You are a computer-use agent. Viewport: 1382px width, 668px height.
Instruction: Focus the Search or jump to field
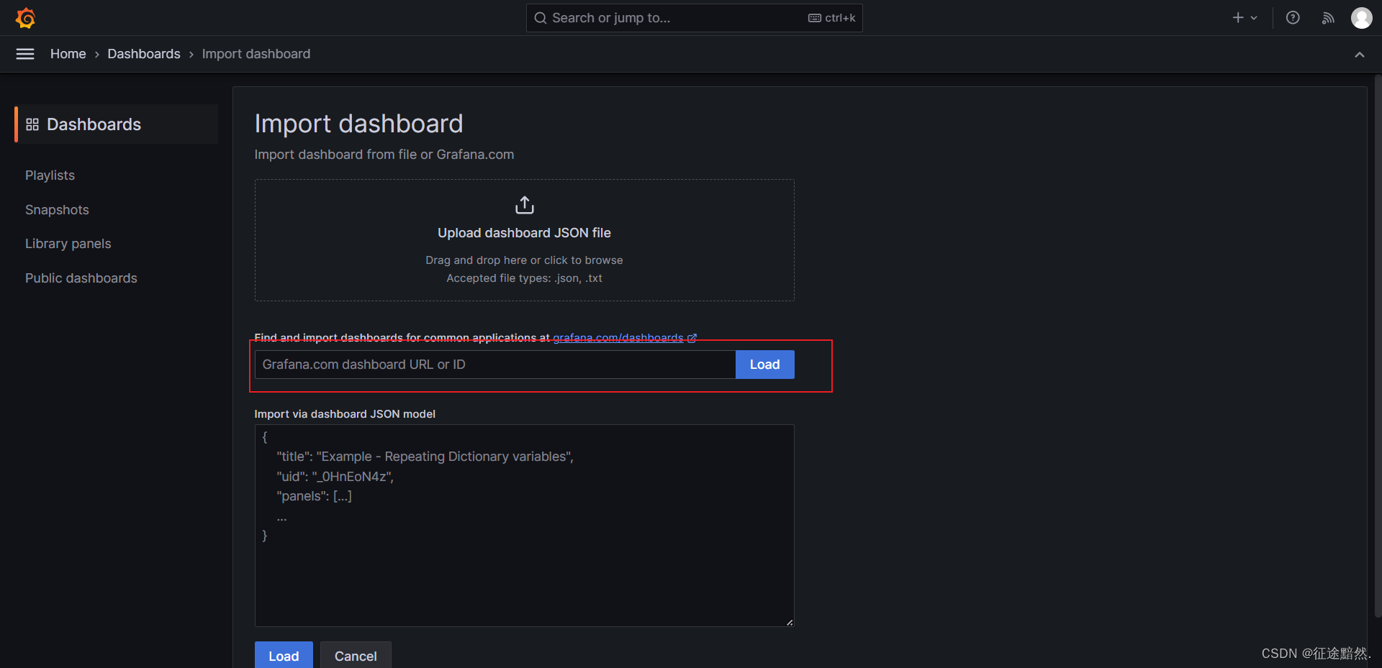695,18
